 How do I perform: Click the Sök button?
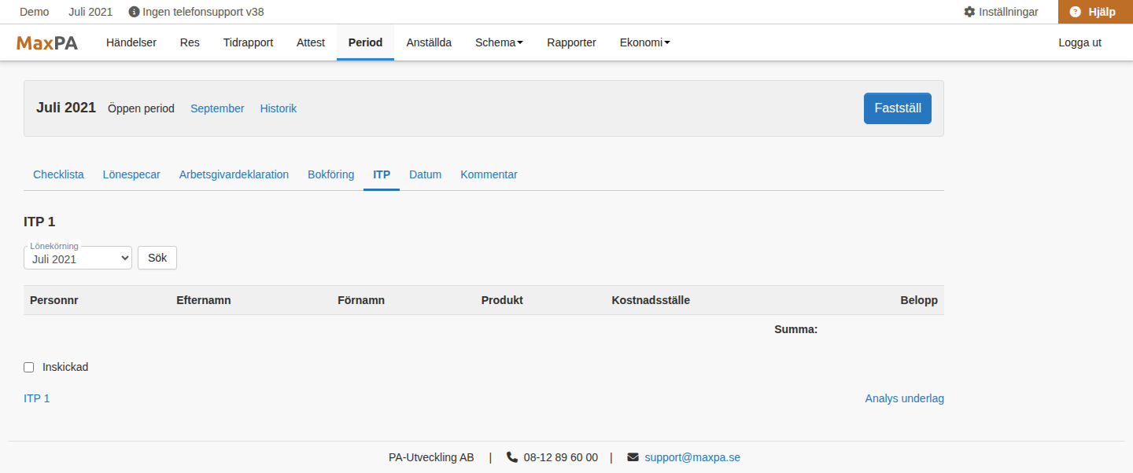[157, 258]
